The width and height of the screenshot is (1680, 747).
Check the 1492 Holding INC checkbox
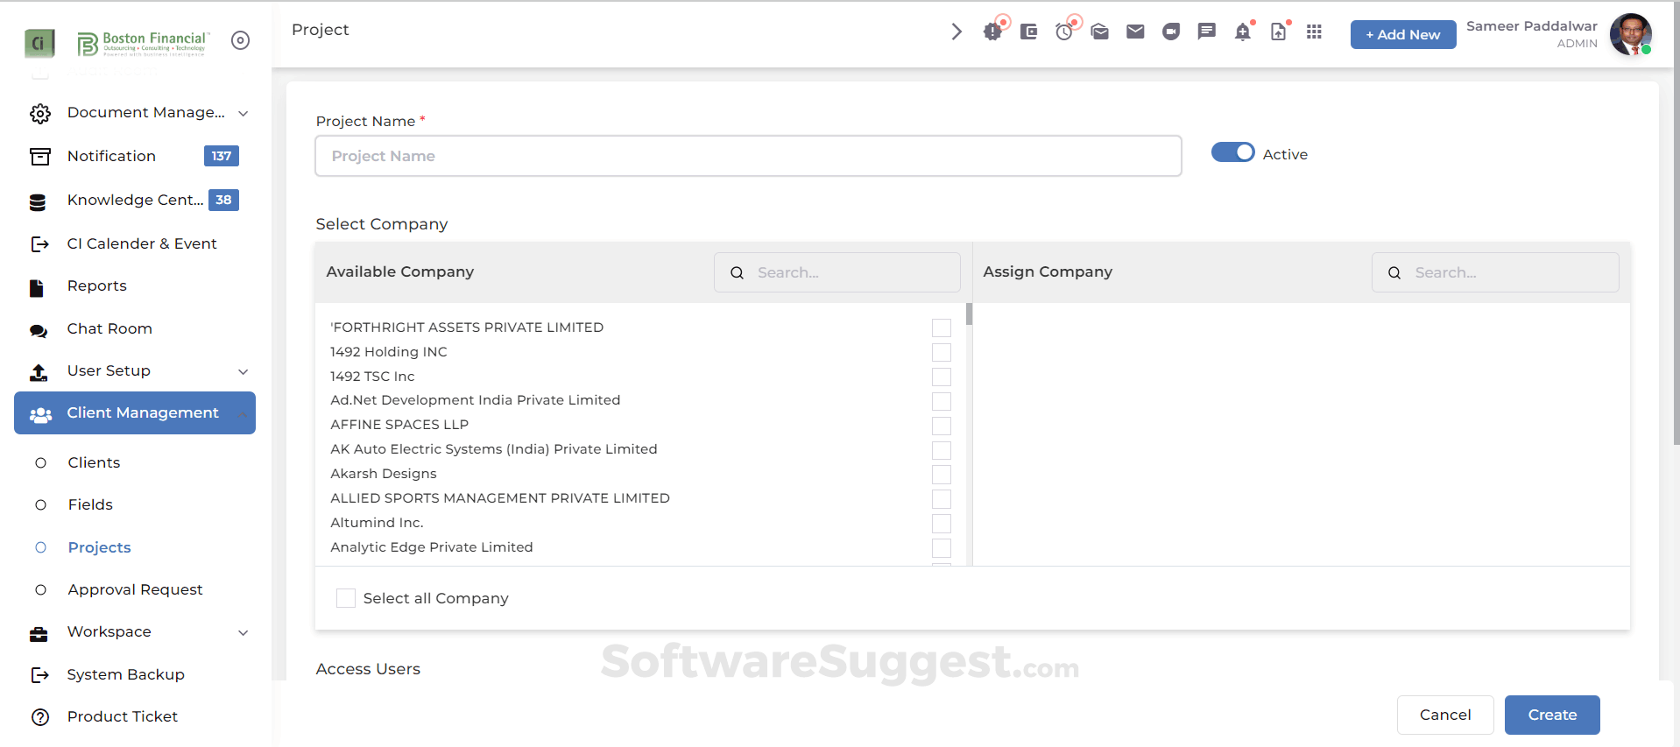tap(942, 352)
